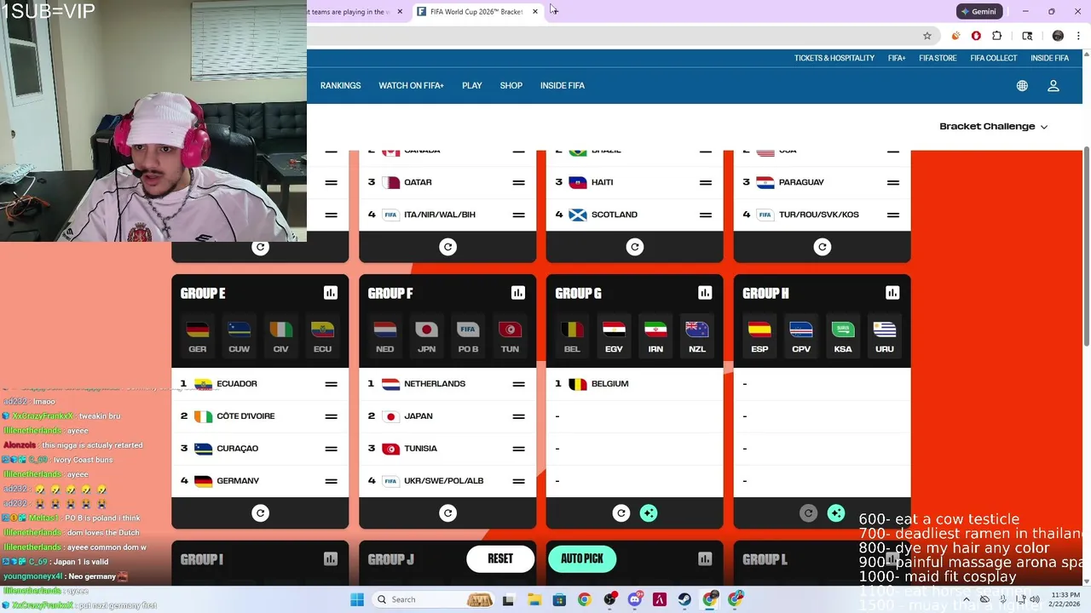
Task: Grab the reorder handle beside Tunisia
Action: click(518, 449)
